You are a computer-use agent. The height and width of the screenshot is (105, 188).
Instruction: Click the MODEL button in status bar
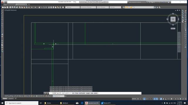pyautogui.click(x=134, y=99)
